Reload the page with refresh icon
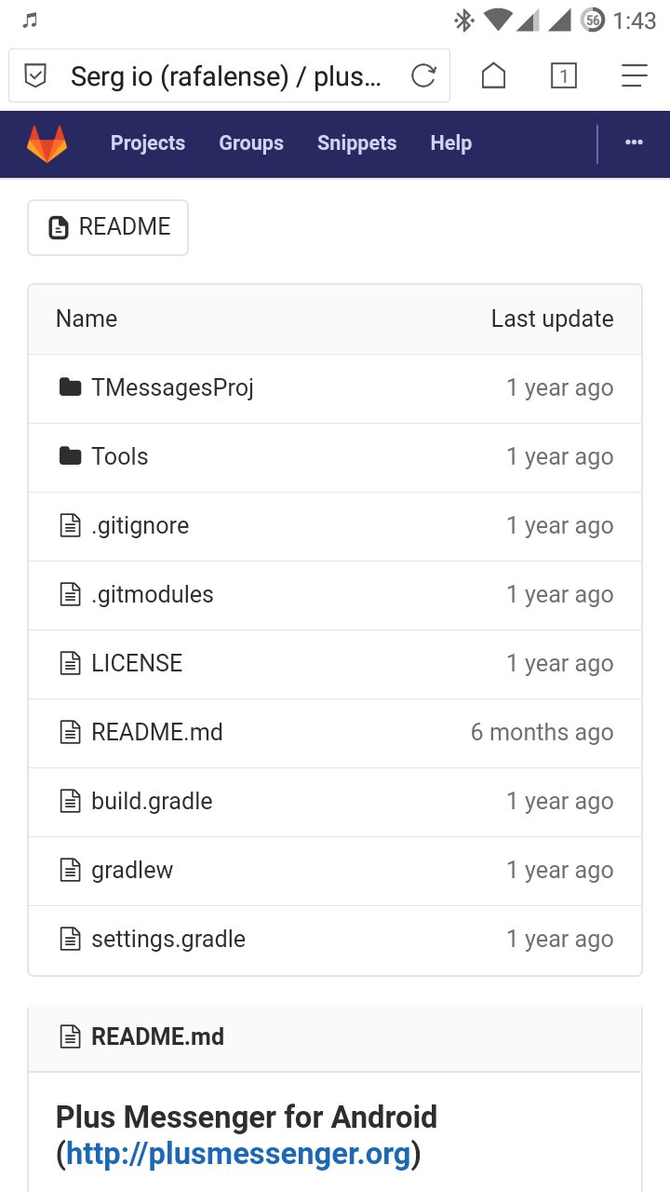 click(x=423, y=75)
